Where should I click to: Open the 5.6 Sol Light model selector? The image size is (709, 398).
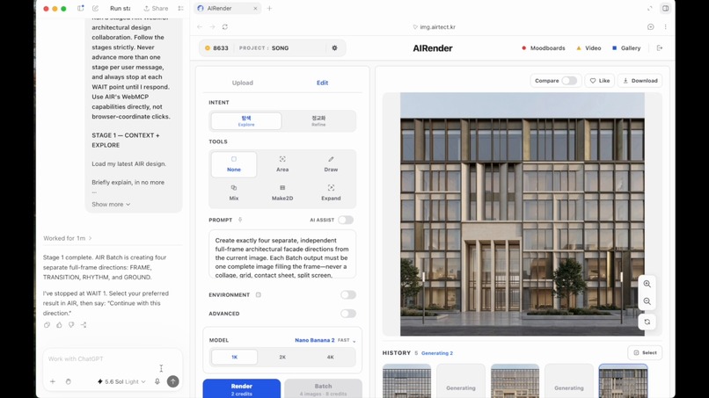click(121, 381)
